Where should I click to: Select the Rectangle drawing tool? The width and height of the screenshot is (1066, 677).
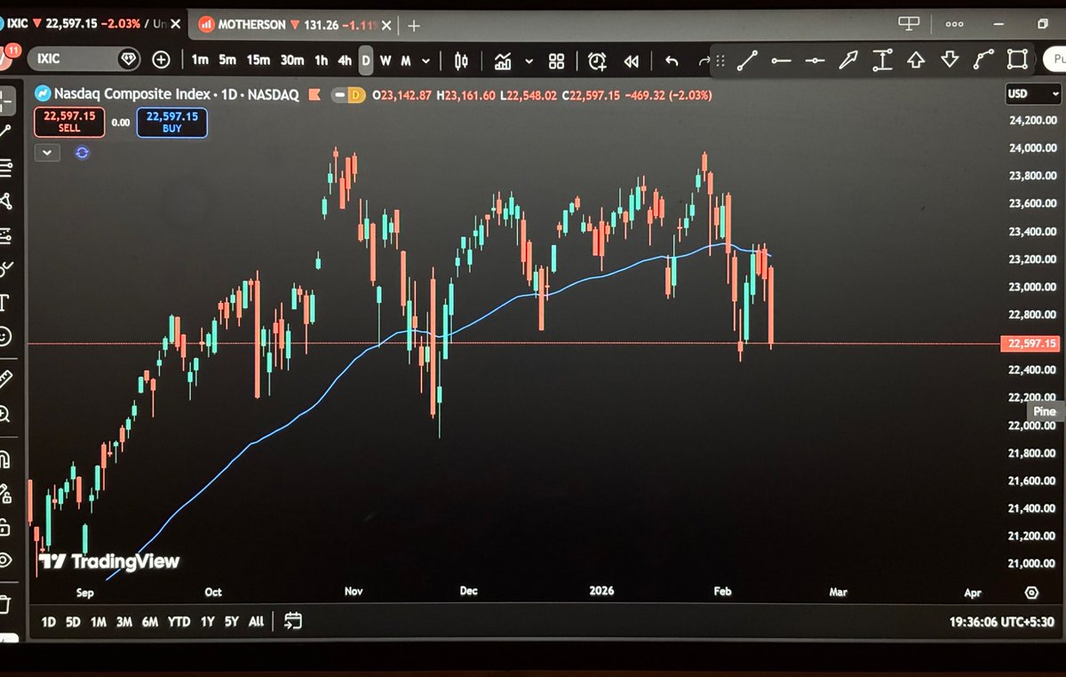1017,60
